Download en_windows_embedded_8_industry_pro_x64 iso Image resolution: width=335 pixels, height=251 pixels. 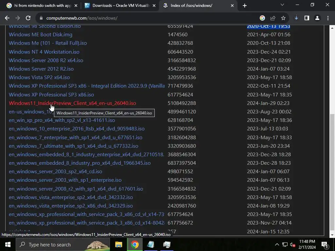point(80,163)
